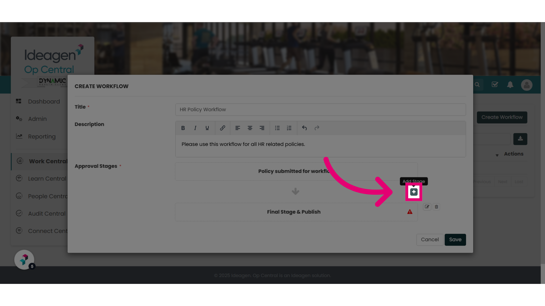This screenshot has height=306, width=545.
Task: Save the new workflow
Action: click(455, 240)
